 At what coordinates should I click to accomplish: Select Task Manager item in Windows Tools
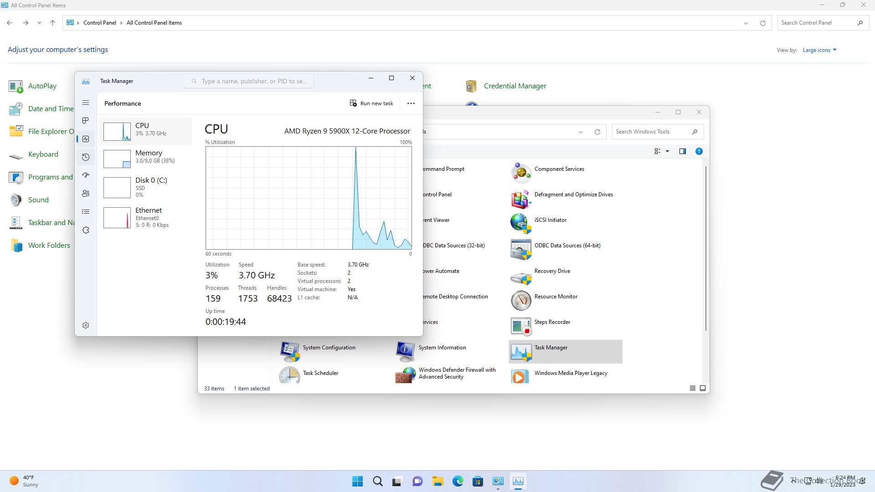pyautogui.click(x=565, y=351)
